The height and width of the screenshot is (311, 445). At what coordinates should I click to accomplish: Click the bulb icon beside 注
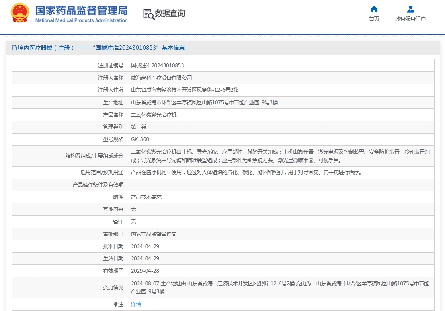[x=115, y=304]
